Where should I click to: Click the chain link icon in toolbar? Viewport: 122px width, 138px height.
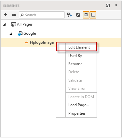pos(14,15)
